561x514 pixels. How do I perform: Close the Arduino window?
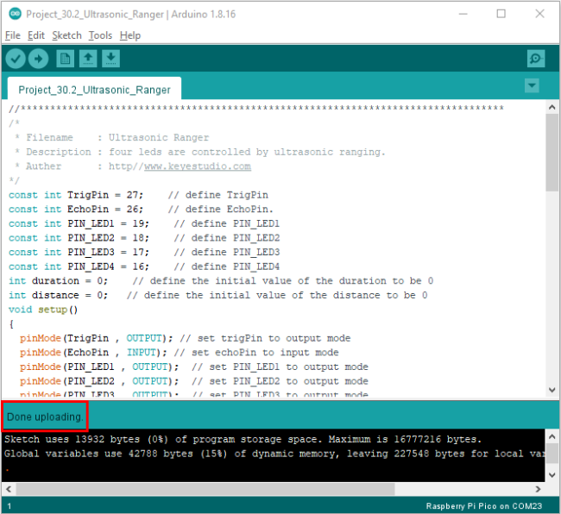(539, 14)
